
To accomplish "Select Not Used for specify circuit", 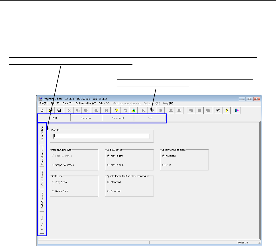I will tap(169, 156).
